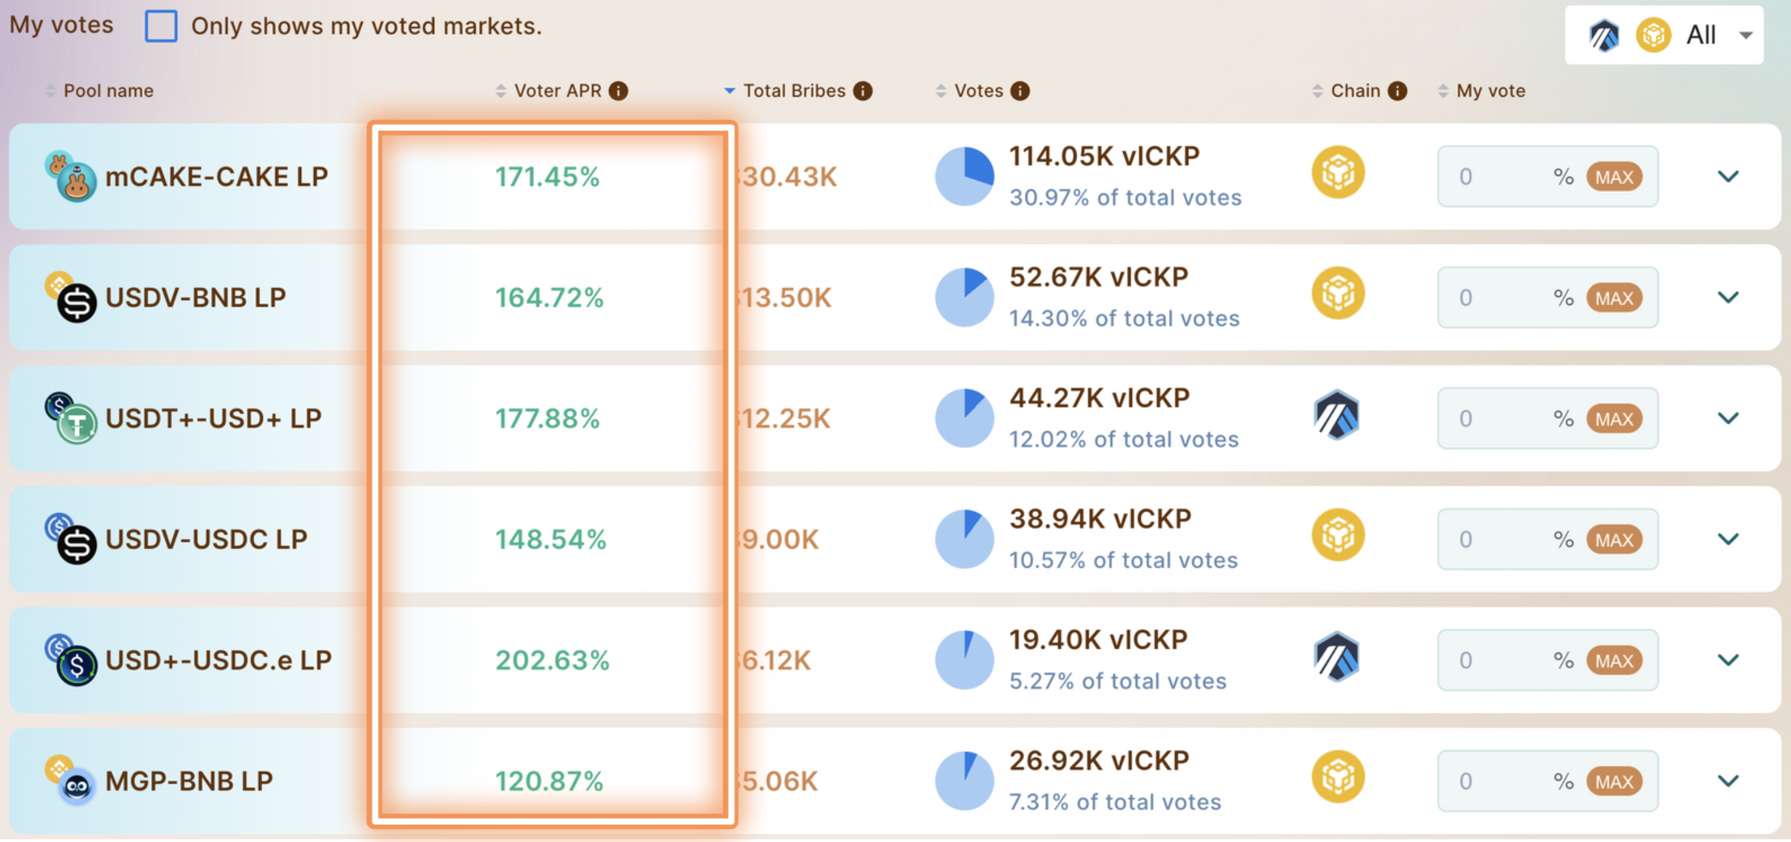
Task: Expand the mCAKE-CAKE LP row details
Action: click(x=1727, y=176)
